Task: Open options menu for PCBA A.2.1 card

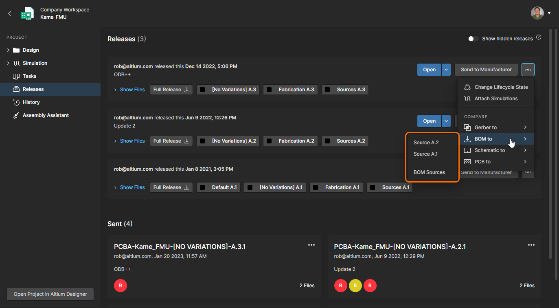Action: pyautogui.click(x=531, y=245)
